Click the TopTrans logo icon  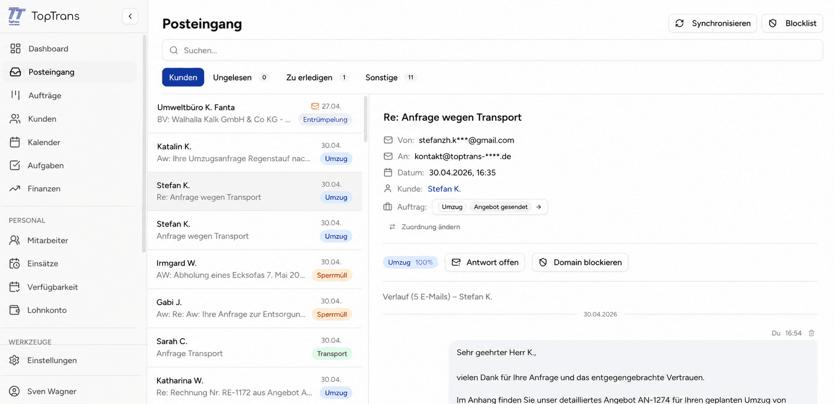point(17,16)
